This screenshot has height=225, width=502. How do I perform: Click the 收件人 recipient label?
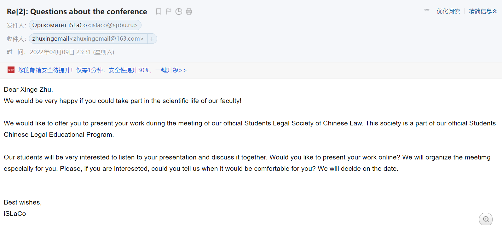pyautogui.click(x=16, y=39)
